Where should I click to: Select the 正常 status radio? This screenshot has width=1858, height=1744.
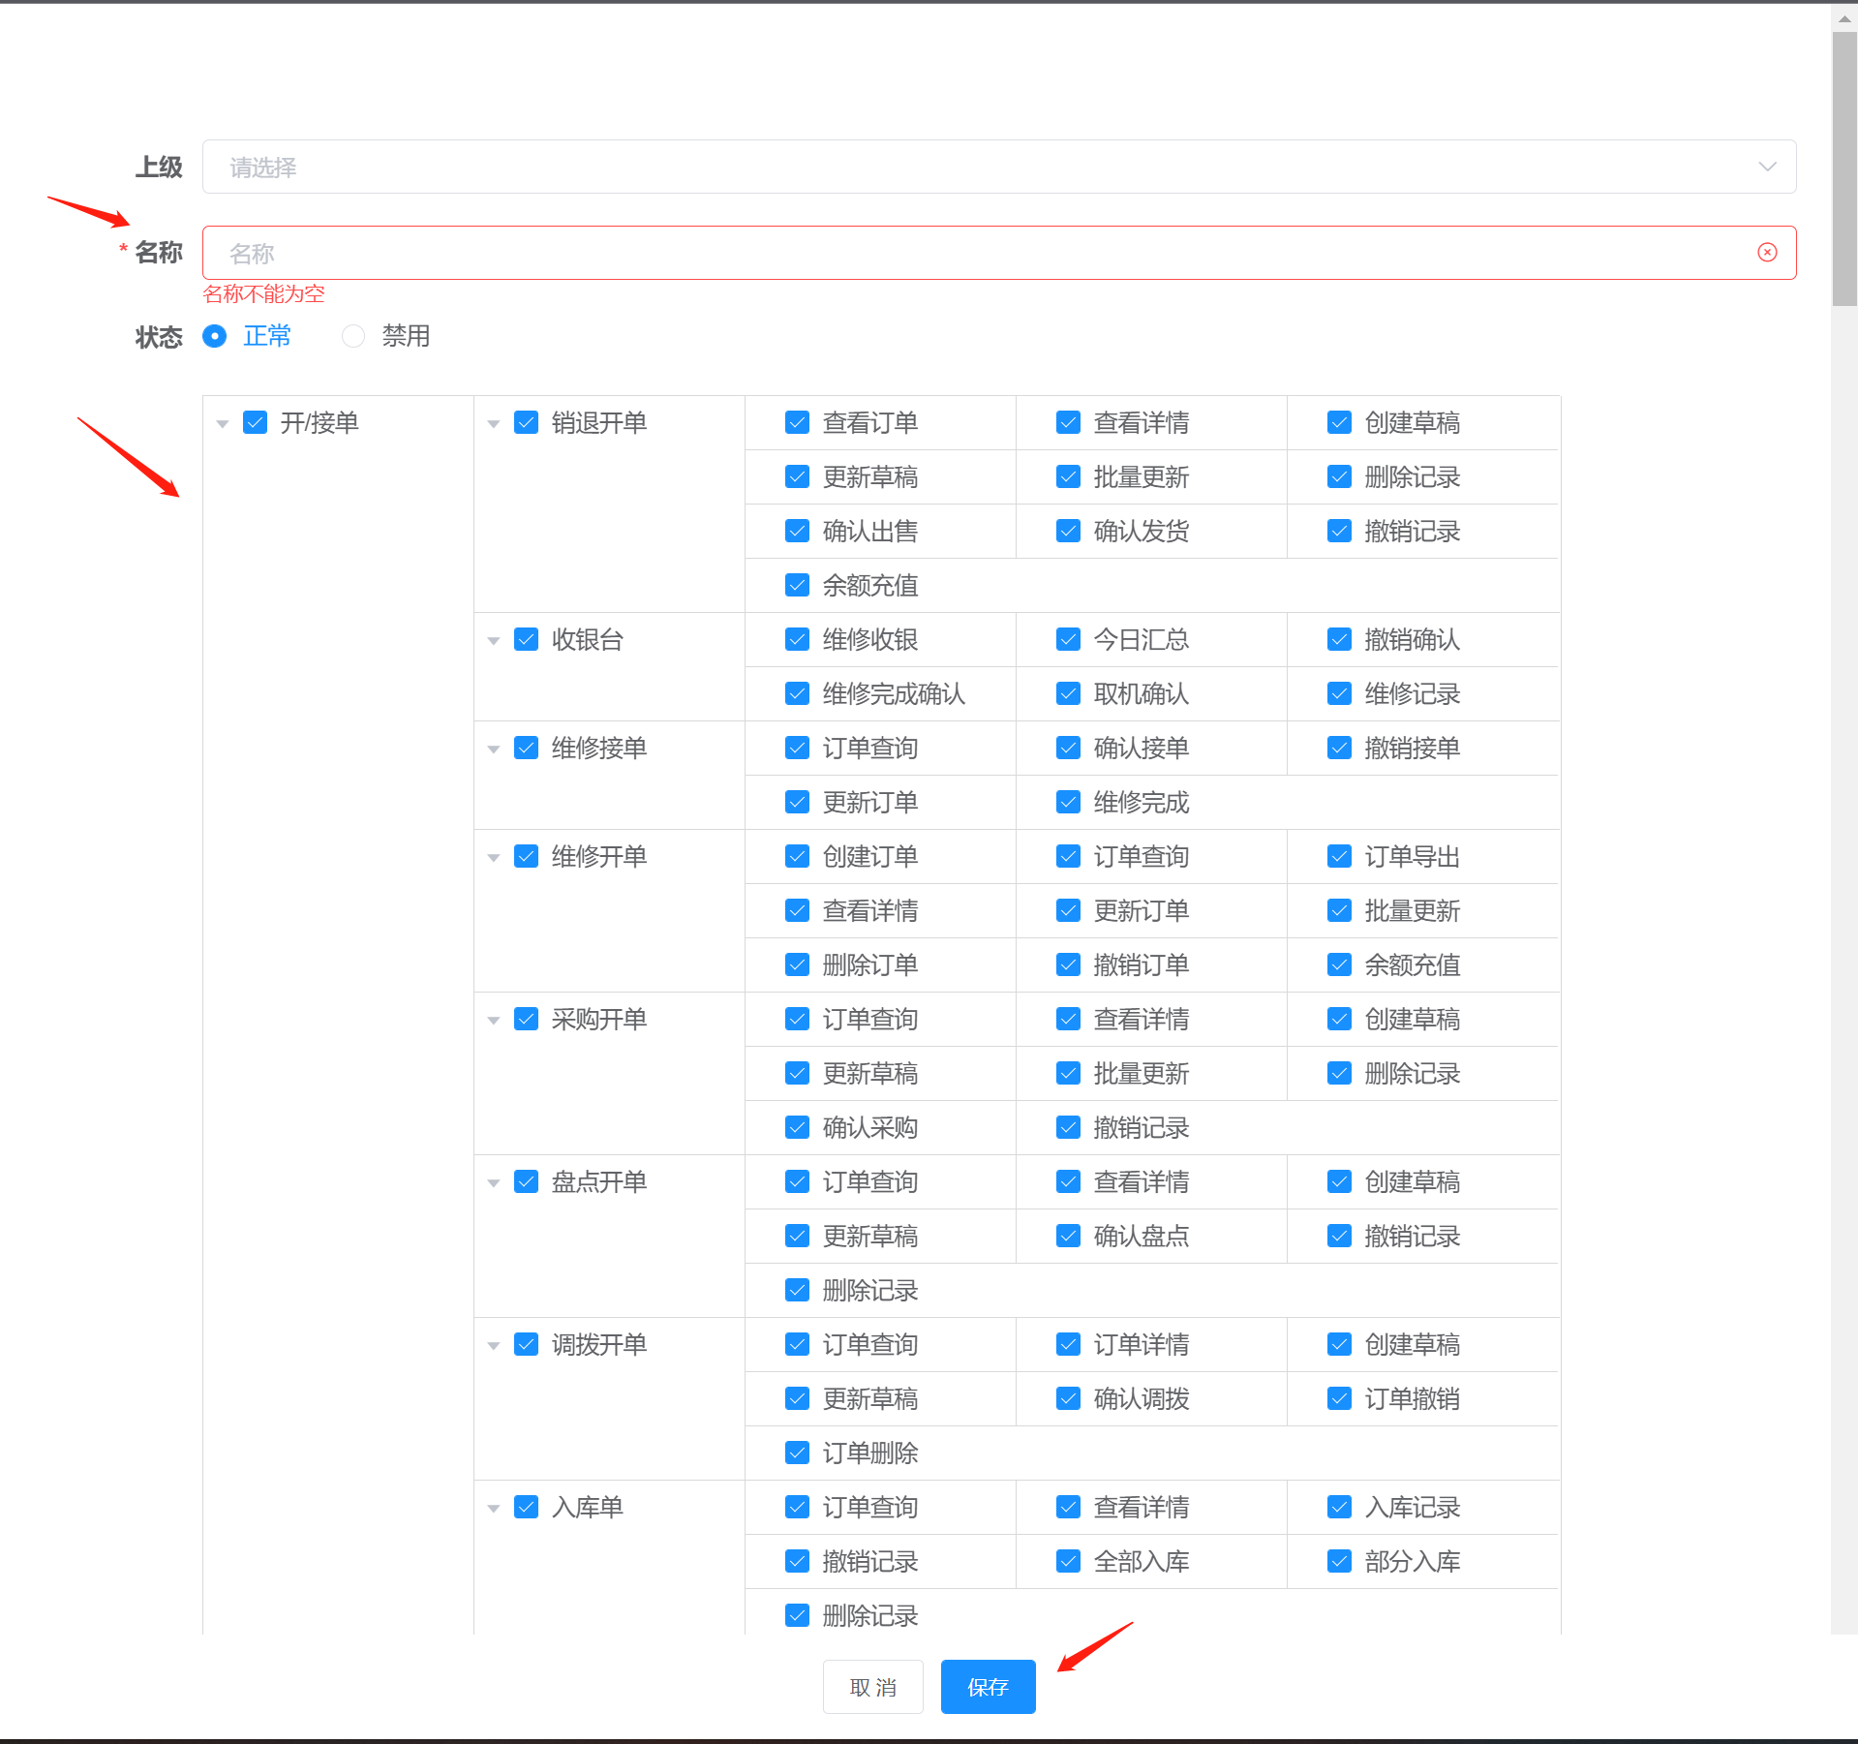pyautogui.click(x=215, y=336)
